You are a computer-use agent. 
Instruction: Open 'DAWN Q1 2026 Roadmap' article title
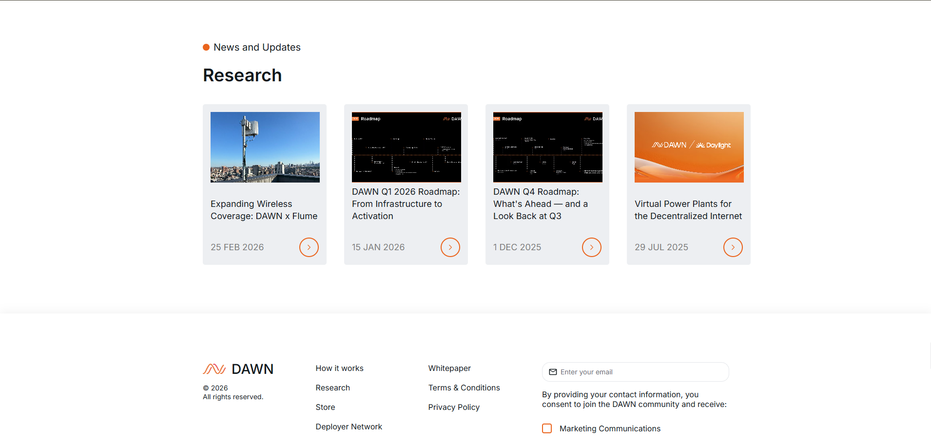(406, 204)
